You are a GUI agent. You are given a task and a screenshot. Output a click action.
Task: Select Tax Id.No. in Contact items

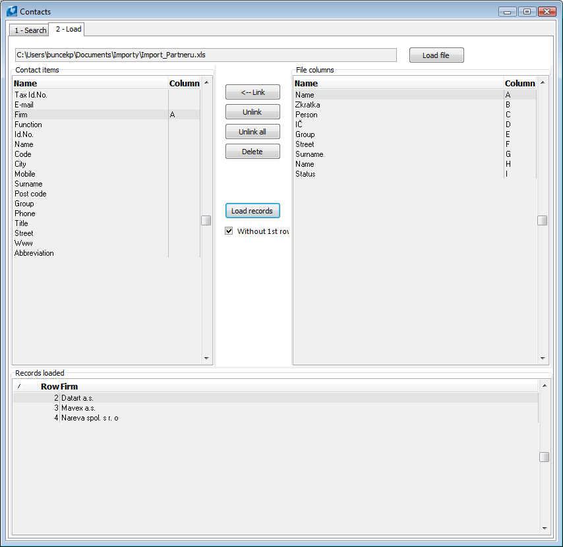(107, 95)
